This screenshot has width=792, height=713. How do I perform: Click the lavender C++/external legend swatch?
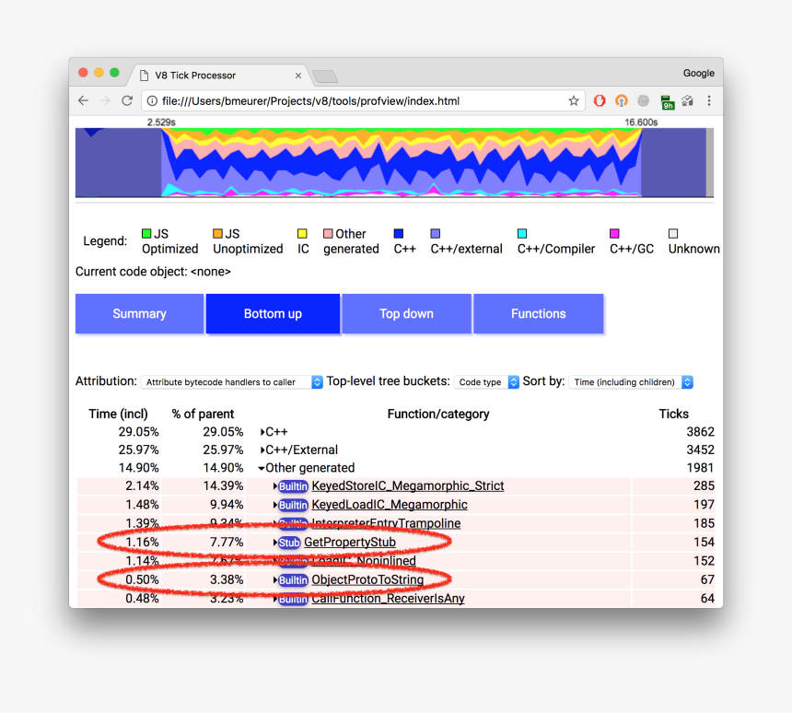click(x=436, y=233)
